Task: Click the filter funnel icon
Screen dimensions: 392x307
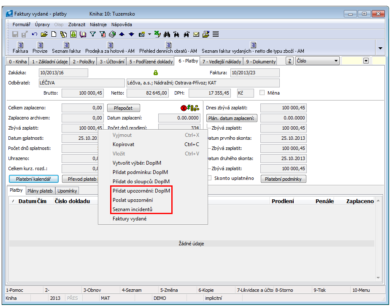Action: (92, 34)
